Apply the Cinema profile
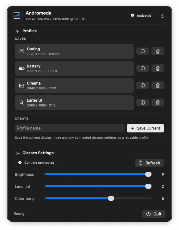Screen dimensions: 179x230 point(74,86)
